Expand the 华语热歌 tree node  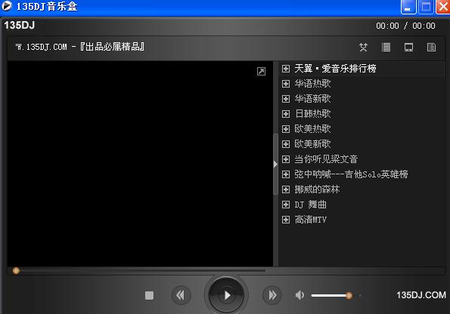pos(286,84)
